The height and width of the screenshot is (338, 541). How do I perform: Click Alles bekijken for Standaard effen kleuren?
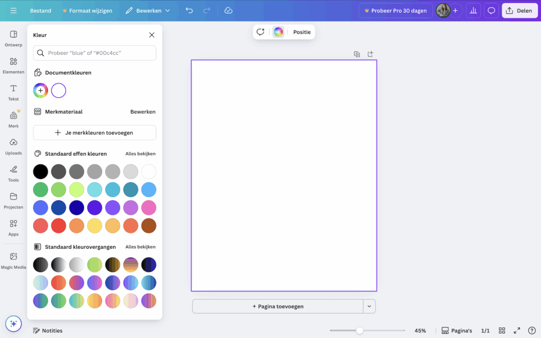tap(140, 154)
